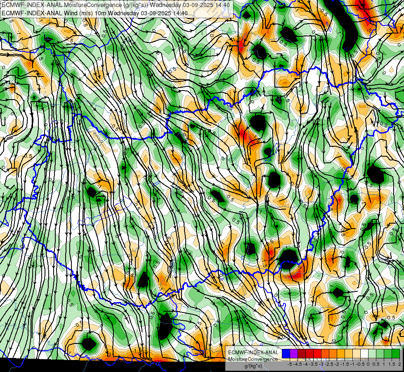
Task: Select the legend swatch between 0.5 and 1
Action: 380,354
